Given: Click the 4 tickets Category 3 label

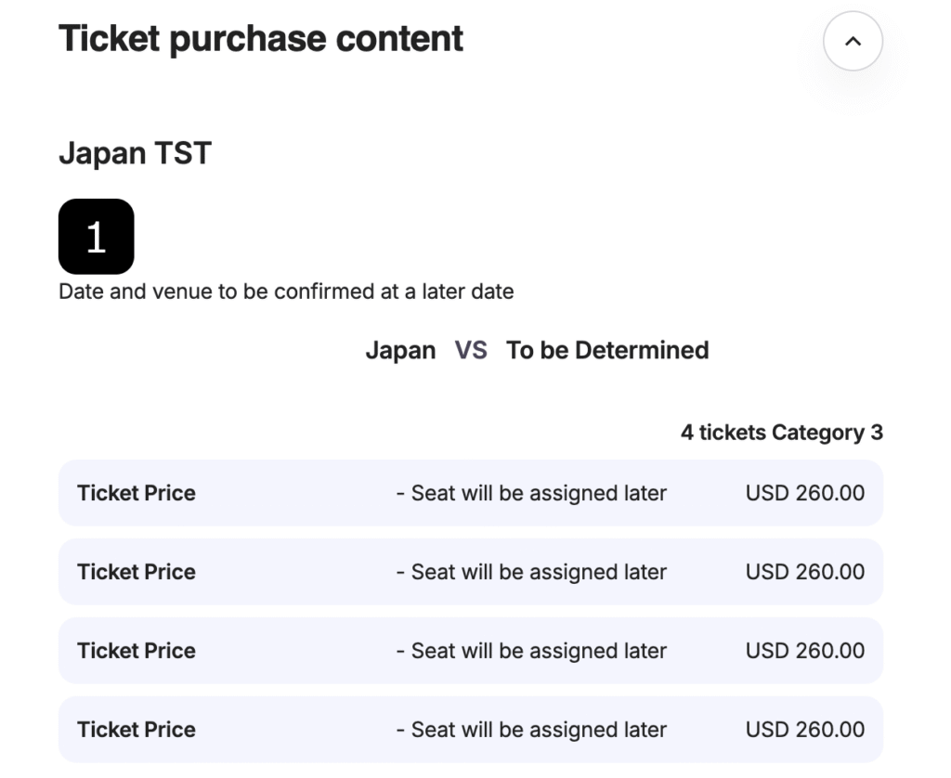Looking at the screenshot, I should [781, 433].
